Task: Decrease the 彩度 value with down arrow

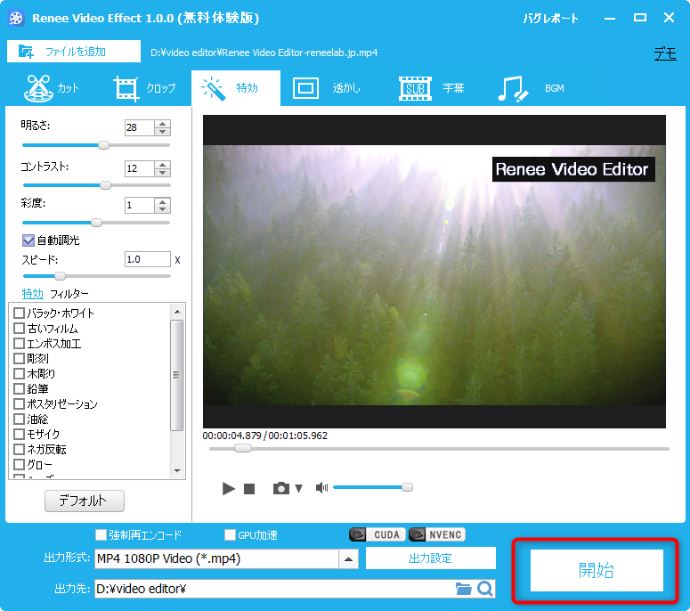Action: tap(162, 209)
